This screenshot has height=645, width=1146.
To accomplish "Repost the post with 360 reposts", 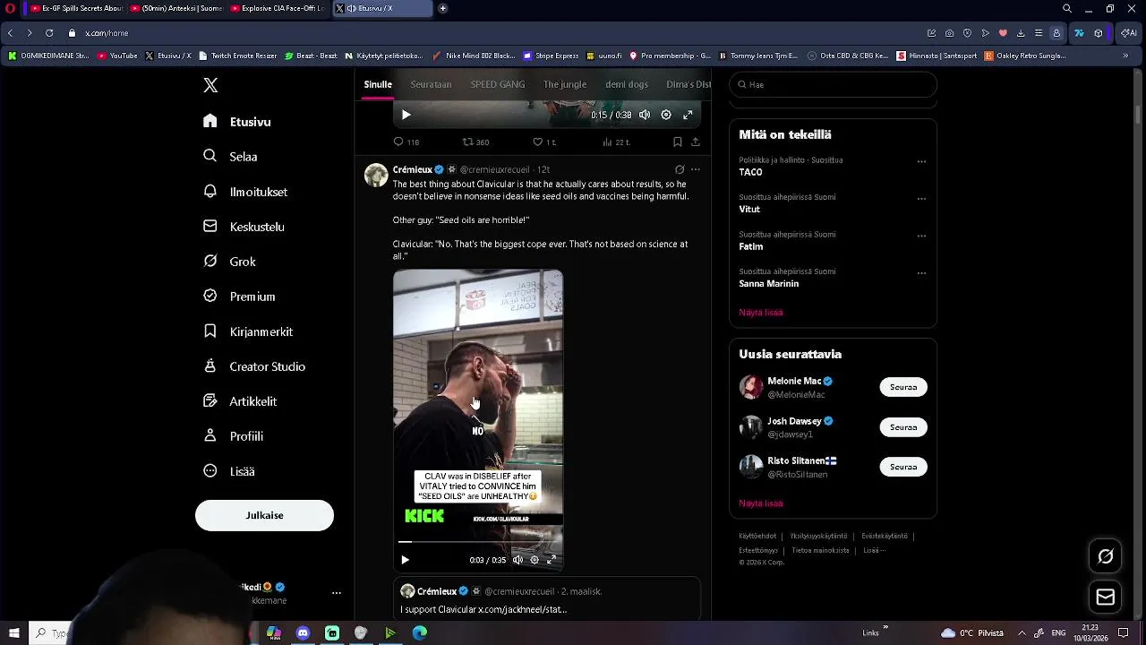I will (x=475, y=142).
